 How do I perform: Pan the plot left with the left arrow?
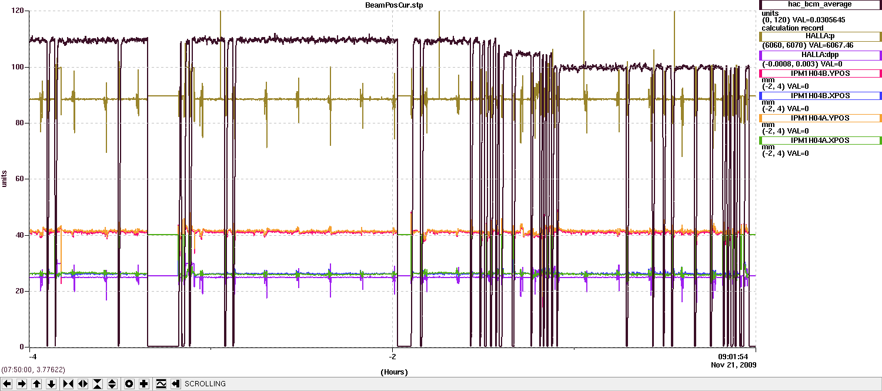pyautogui.click(x=7, y=384)
